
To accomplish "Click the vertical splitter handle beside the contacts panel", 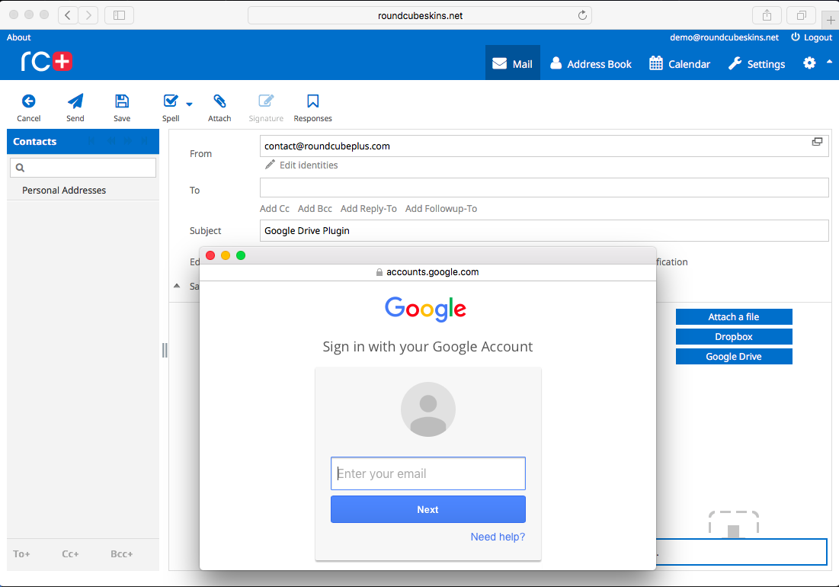I will [165, 351].
